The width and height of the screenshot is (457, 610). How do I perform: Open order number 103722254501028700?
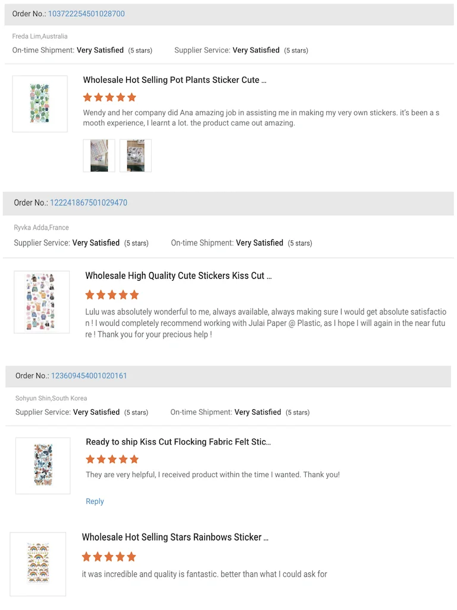pos(86,14)
